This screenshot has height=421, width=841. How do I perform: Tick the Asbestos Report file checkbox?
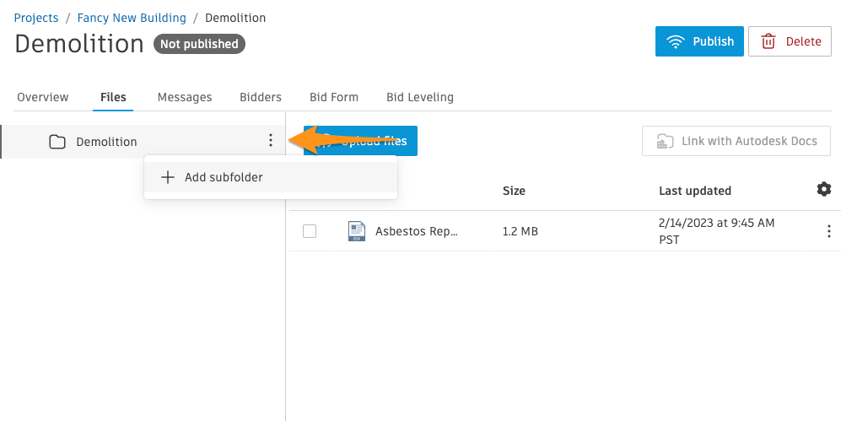coord(310,231)
